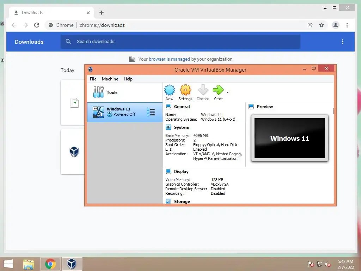
Task: Click the muted volume tray icon
Action: pyautogui.click(x=328, y=264)
